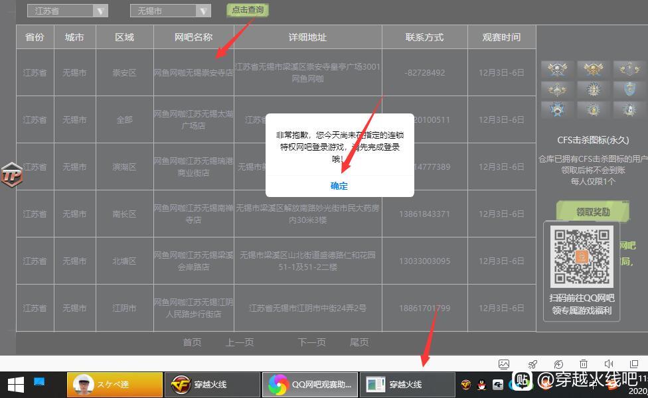Click the TP hexagon icon at left edge

pyautogui.click(x=11, y=176)
